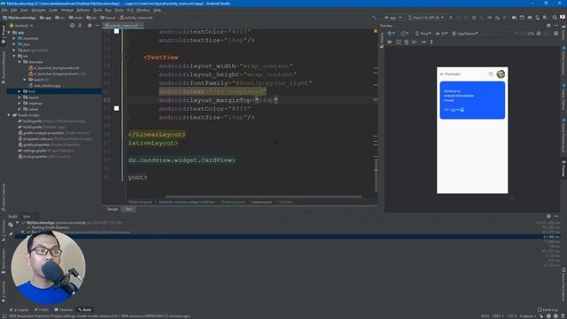Open the Android project view dropdown
The image size is (567, 319).
click(x=21, y=26)
